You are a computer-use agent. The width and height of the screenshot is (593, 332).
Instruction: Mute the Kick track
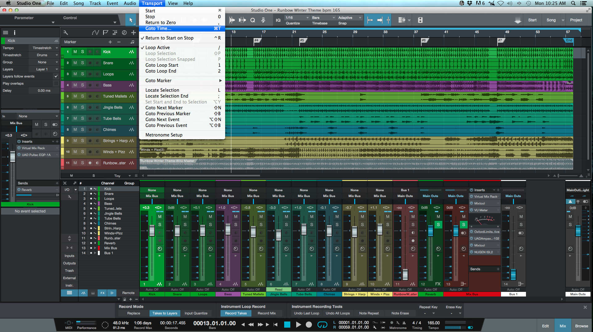pyautogui.click(x=75, y=52)
